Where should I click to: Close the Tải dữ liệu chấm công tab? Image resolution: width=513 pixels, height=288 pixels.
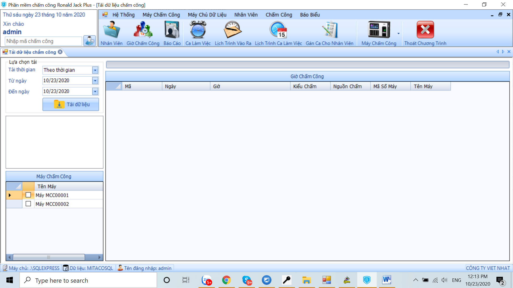point(60,52)
